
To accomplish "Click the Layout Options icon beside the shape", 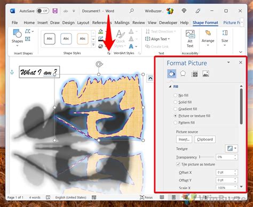I will 150,78.
